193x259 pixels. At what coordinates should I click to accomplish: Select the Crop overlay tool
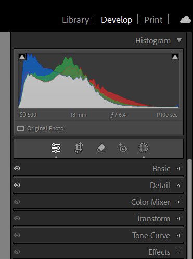pyautogui.click(x=79, y=148)
